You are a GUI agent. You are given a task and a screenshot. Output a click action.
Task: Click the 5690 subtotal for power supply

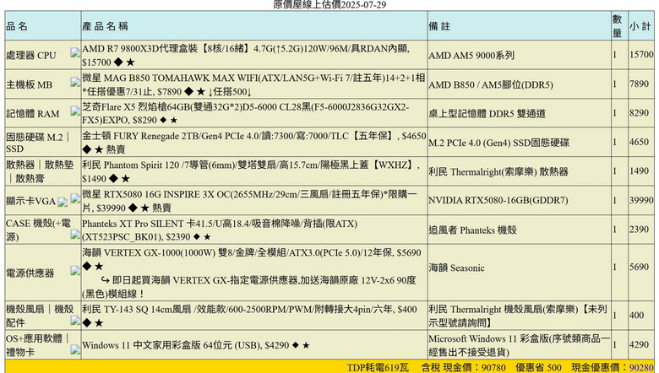pyautogui.click(x=639, y=267)
